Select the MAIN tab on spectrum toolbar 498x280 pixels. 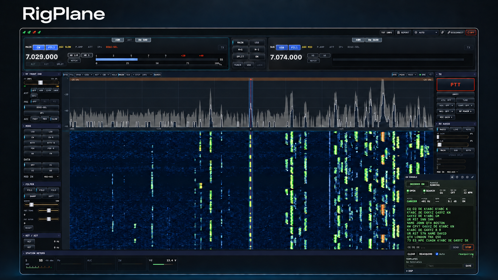pos(121,75)
